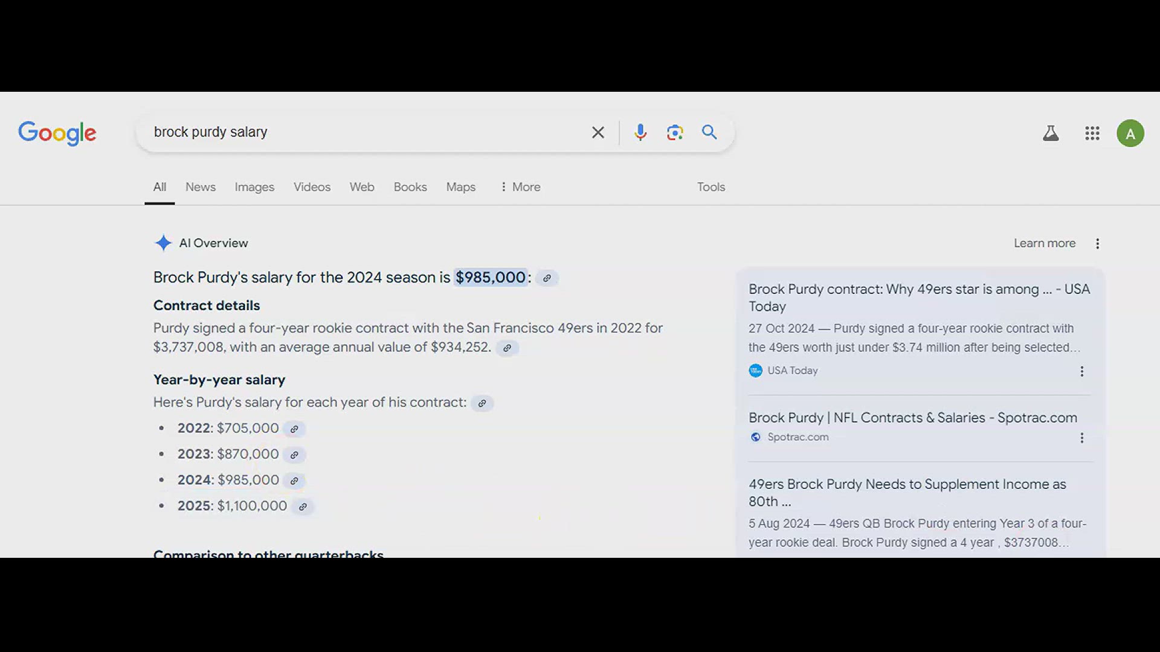Open source link for 2025: $1,100,000
The height and width of the screenshot is (652, 1160).
pyautogui.click(x=303, y=507)
